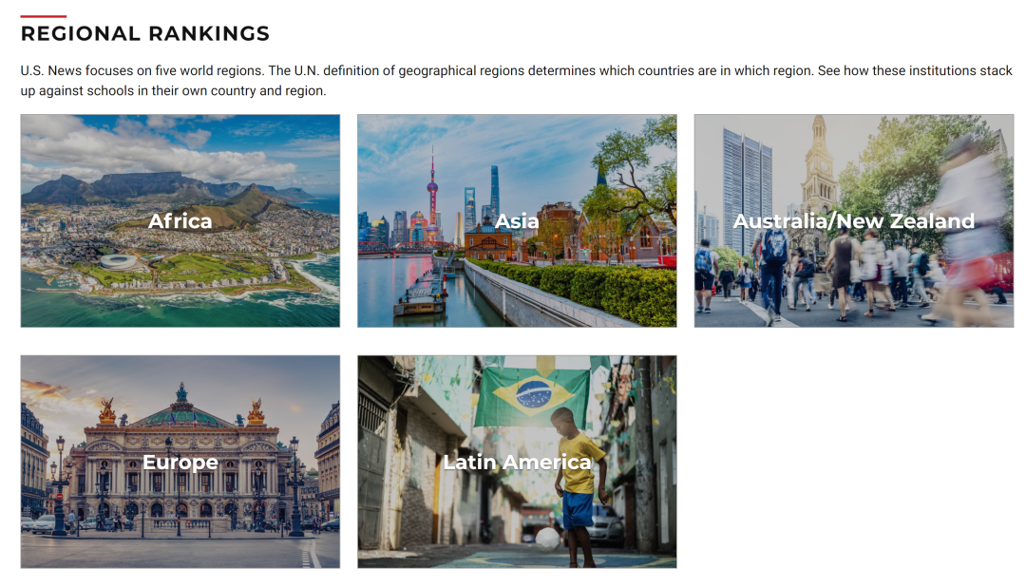Open the Africa regional rankings tile
This screenshot has height=587, width=1026.
click(180, 220)
